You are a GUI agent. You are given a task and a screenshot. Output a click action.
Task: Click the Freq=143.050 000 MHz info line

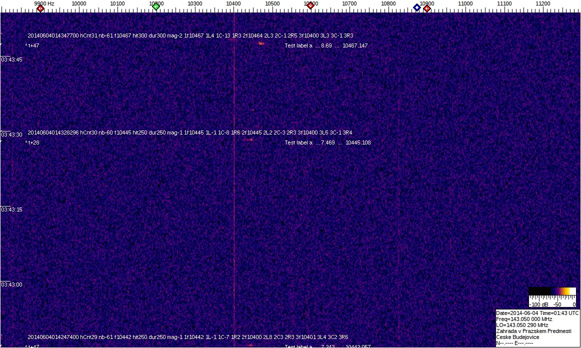click(524, 319)
